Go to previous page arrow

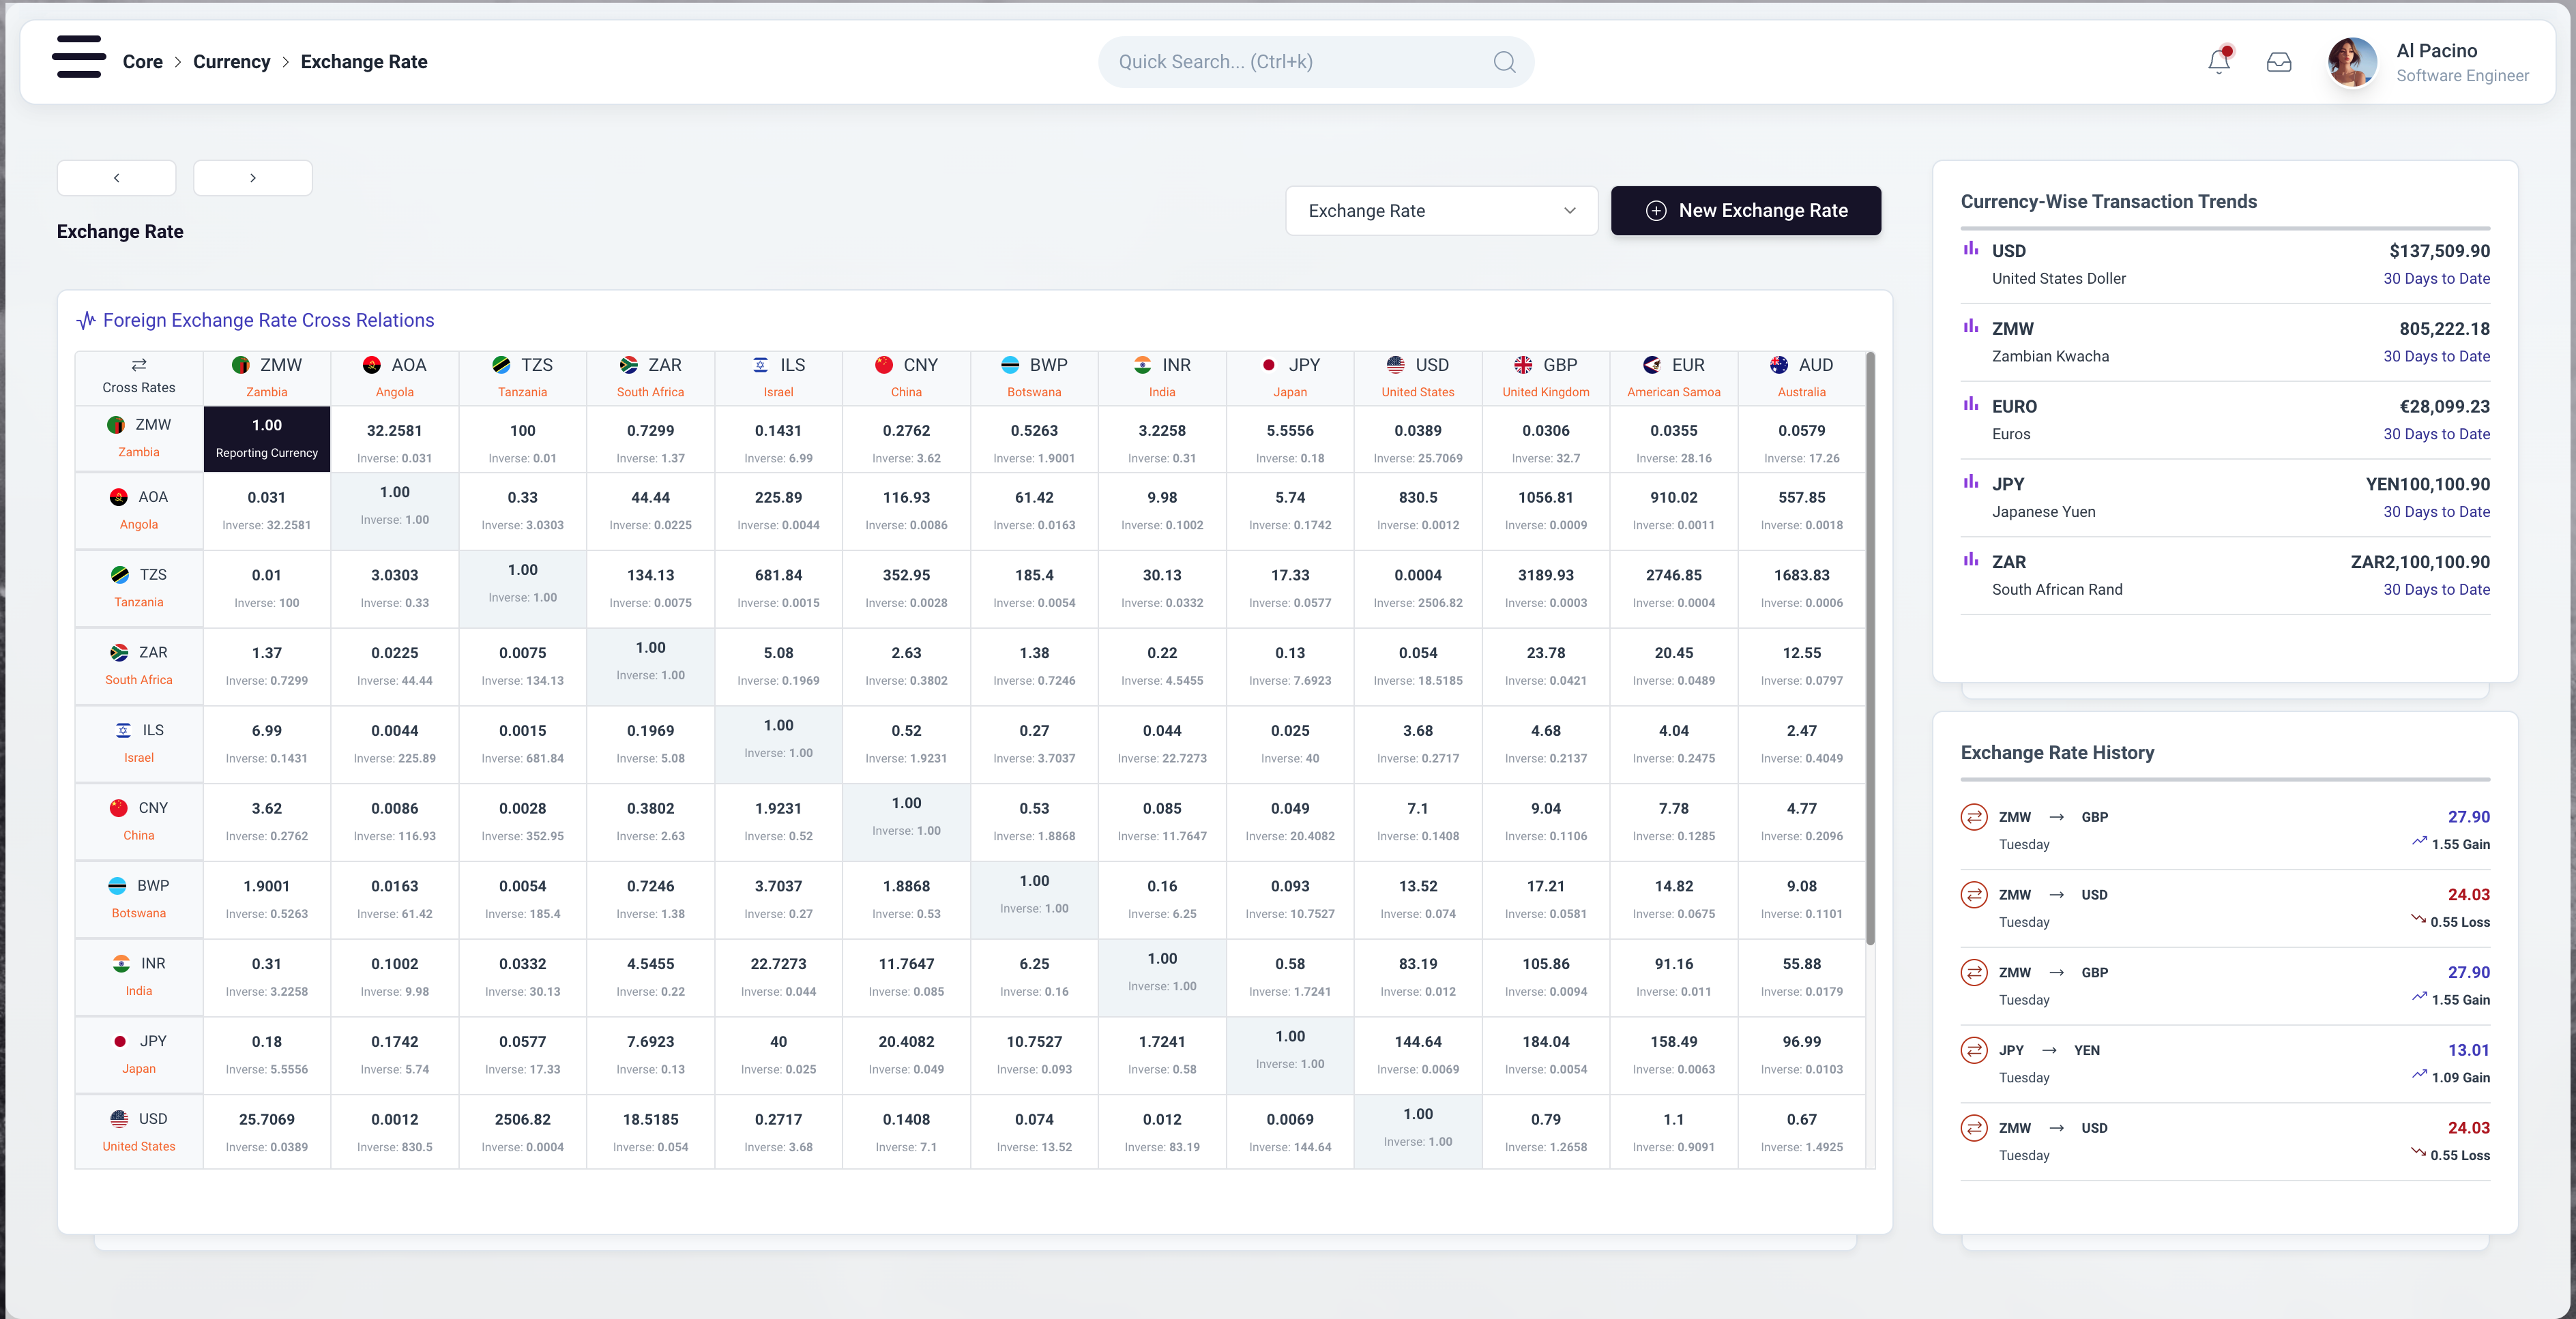pos(117,178)
